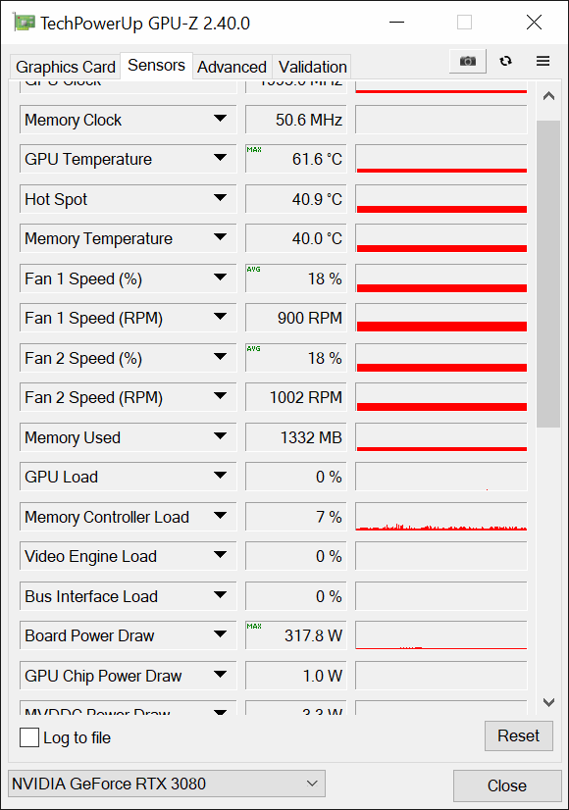Open the Validation tab
This screenshot has width=569, height=810.
point(312,67)
